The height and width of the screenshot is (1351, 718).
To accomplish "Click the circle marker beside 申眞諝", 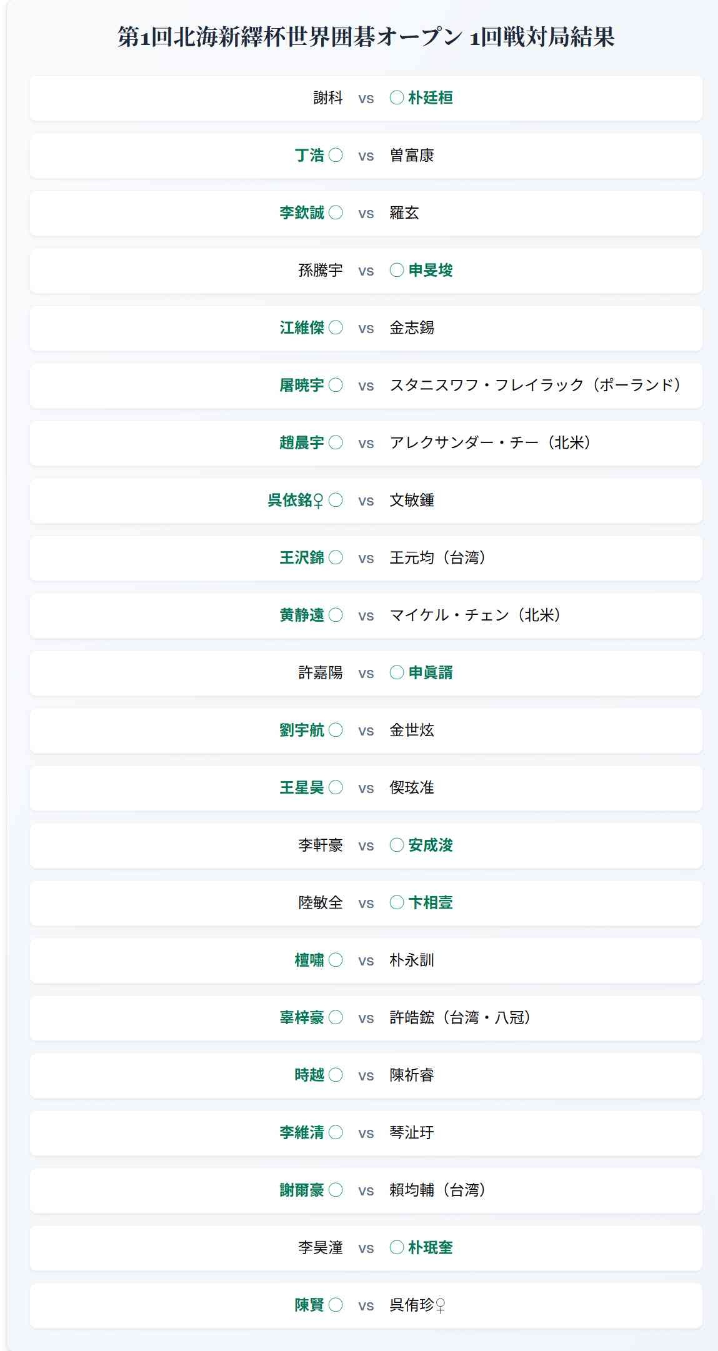I will tap(397, 672).
